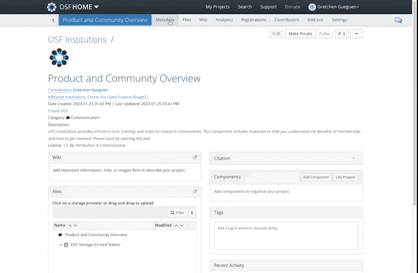Open the Wiki widget external link icon
The image size is (418, 273).
click(195, 157)
